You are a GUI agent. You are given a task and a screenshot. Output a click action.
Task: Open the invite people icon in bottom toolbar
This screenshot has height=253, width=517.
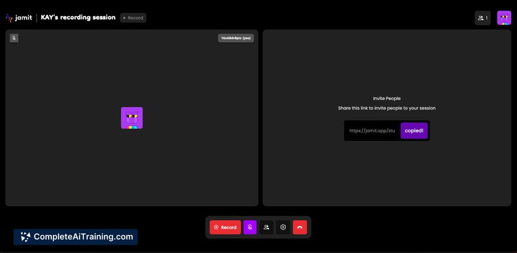(x=267, y=227)
